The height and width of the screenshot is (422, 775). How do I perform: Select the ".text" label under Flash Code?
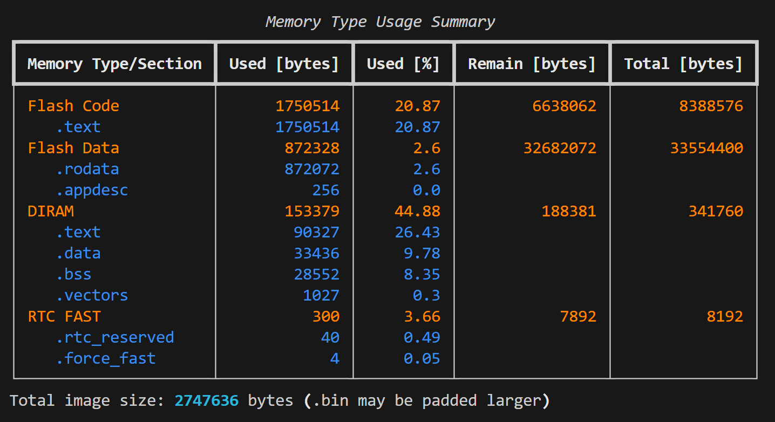point(78,127)
